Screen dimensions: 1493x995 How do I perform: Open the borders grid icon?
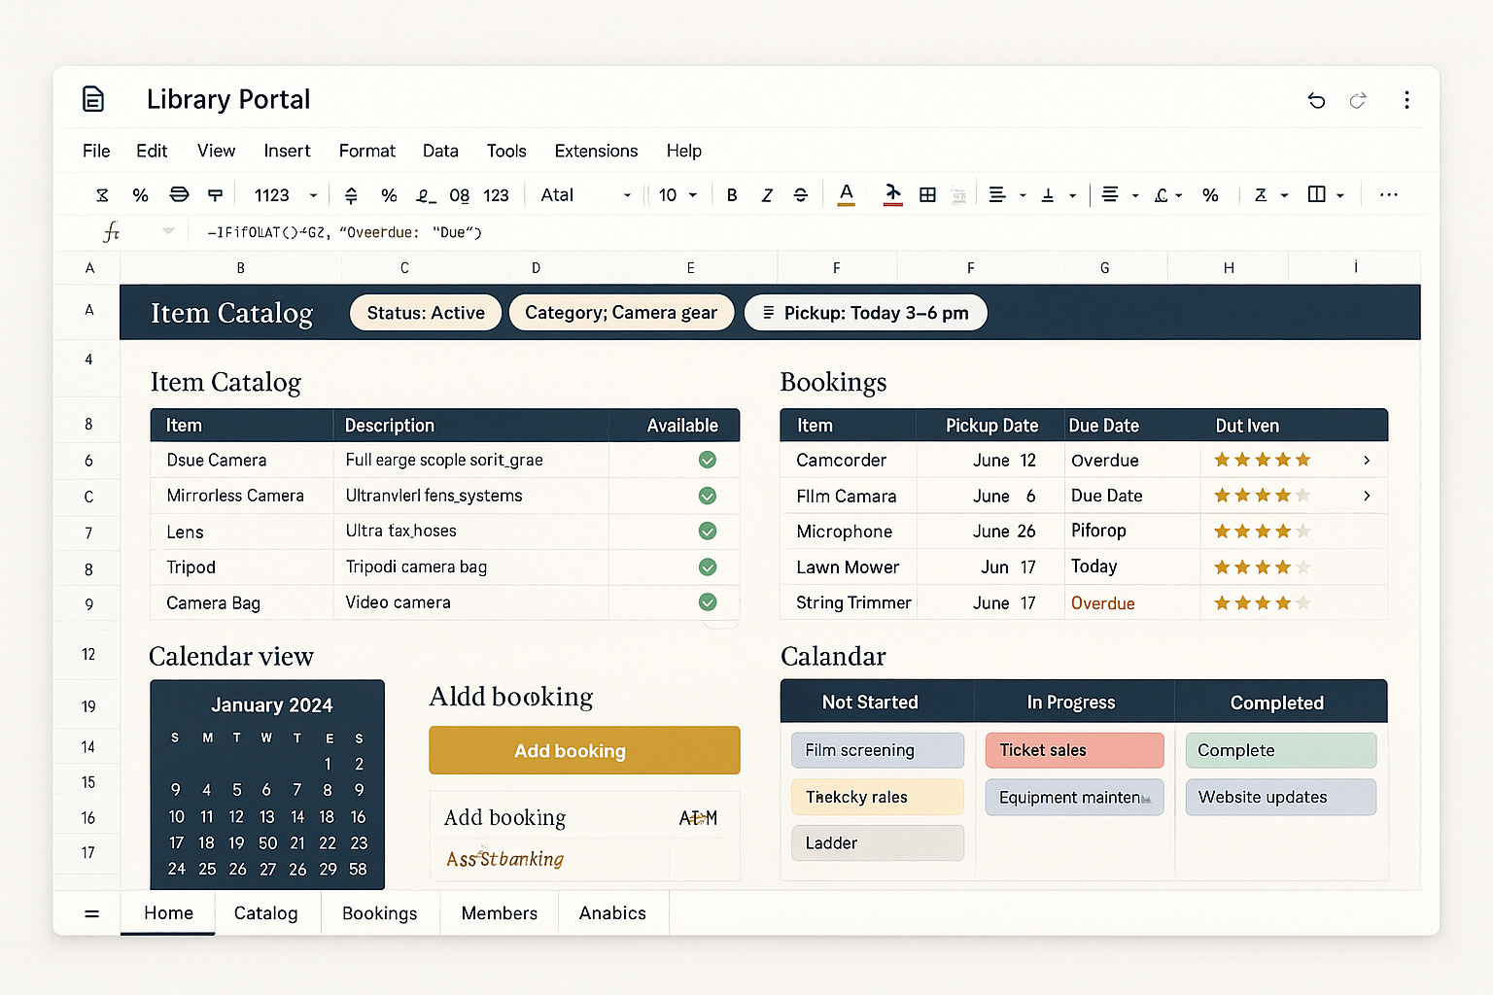(x=927, y=195)
